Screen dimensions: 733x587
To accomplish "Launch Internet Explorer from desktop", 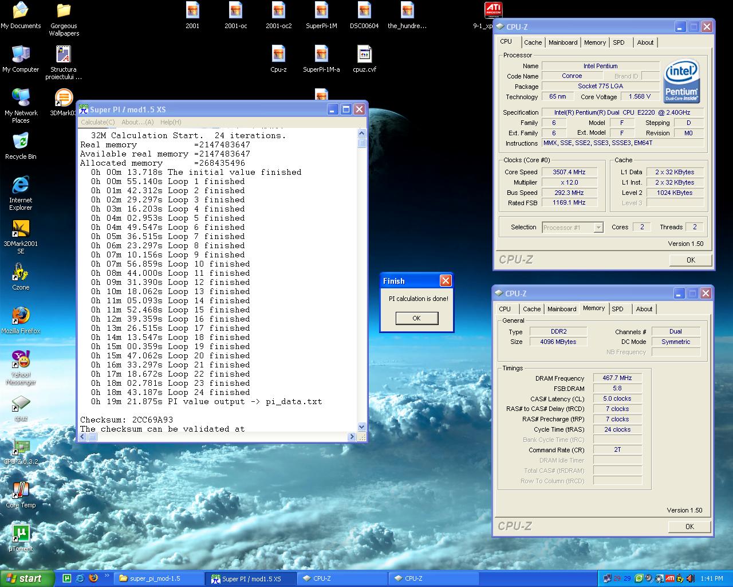I will coord(21,193).
